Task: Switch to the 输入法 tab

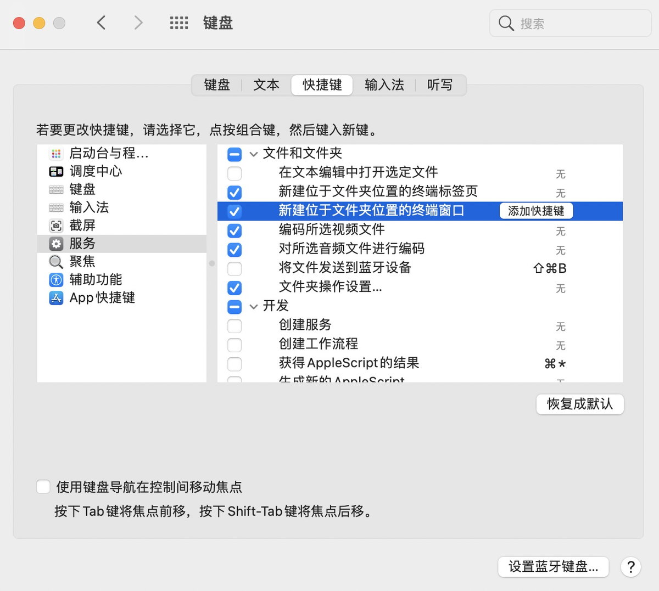Action: (x=384, y=85)
